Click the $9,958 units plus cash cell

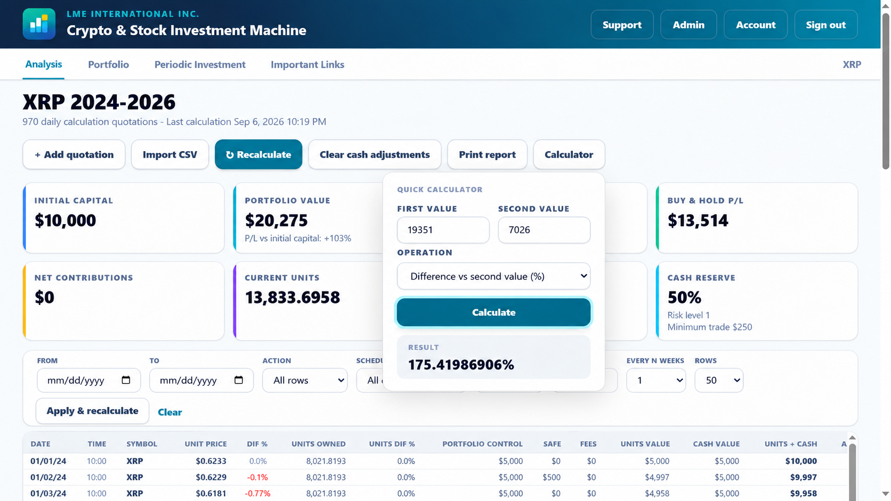click(804, 494)
